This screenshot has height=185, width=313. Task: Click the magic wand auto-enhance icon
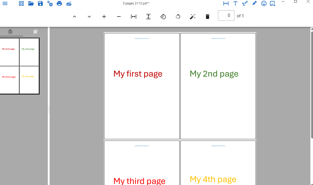click(x=193, y=17)
